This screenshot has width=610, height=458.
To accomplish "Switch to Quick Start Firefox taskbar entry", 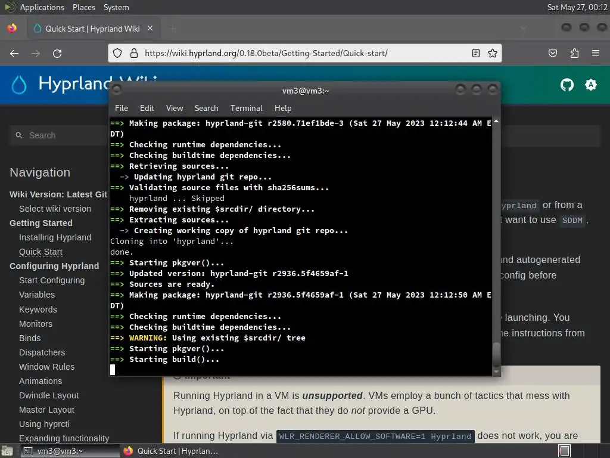I will [x=171, y=451].
